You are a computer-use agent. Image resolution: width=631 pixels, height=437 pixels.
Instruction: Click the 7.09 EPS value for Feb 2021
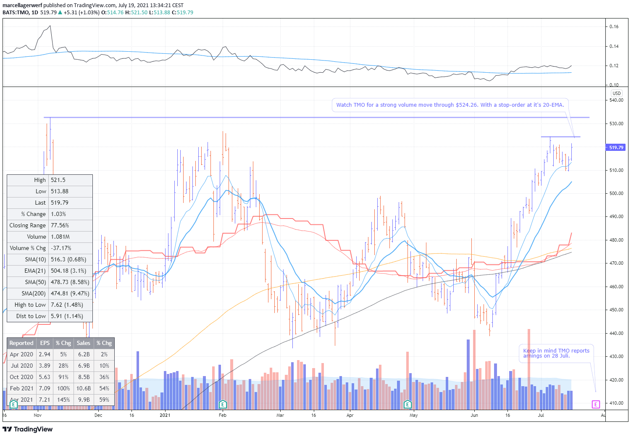coord(45,388)
